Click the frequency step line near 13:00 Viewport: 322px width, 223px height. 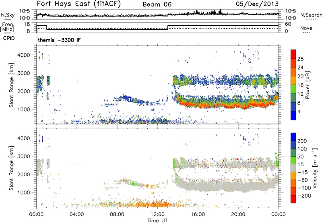(168, 27)
